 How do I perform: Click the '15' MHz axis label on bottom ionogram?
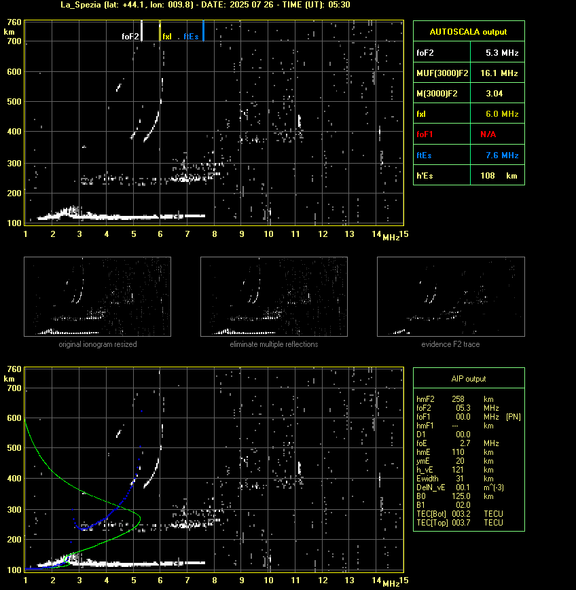[404, 580]
